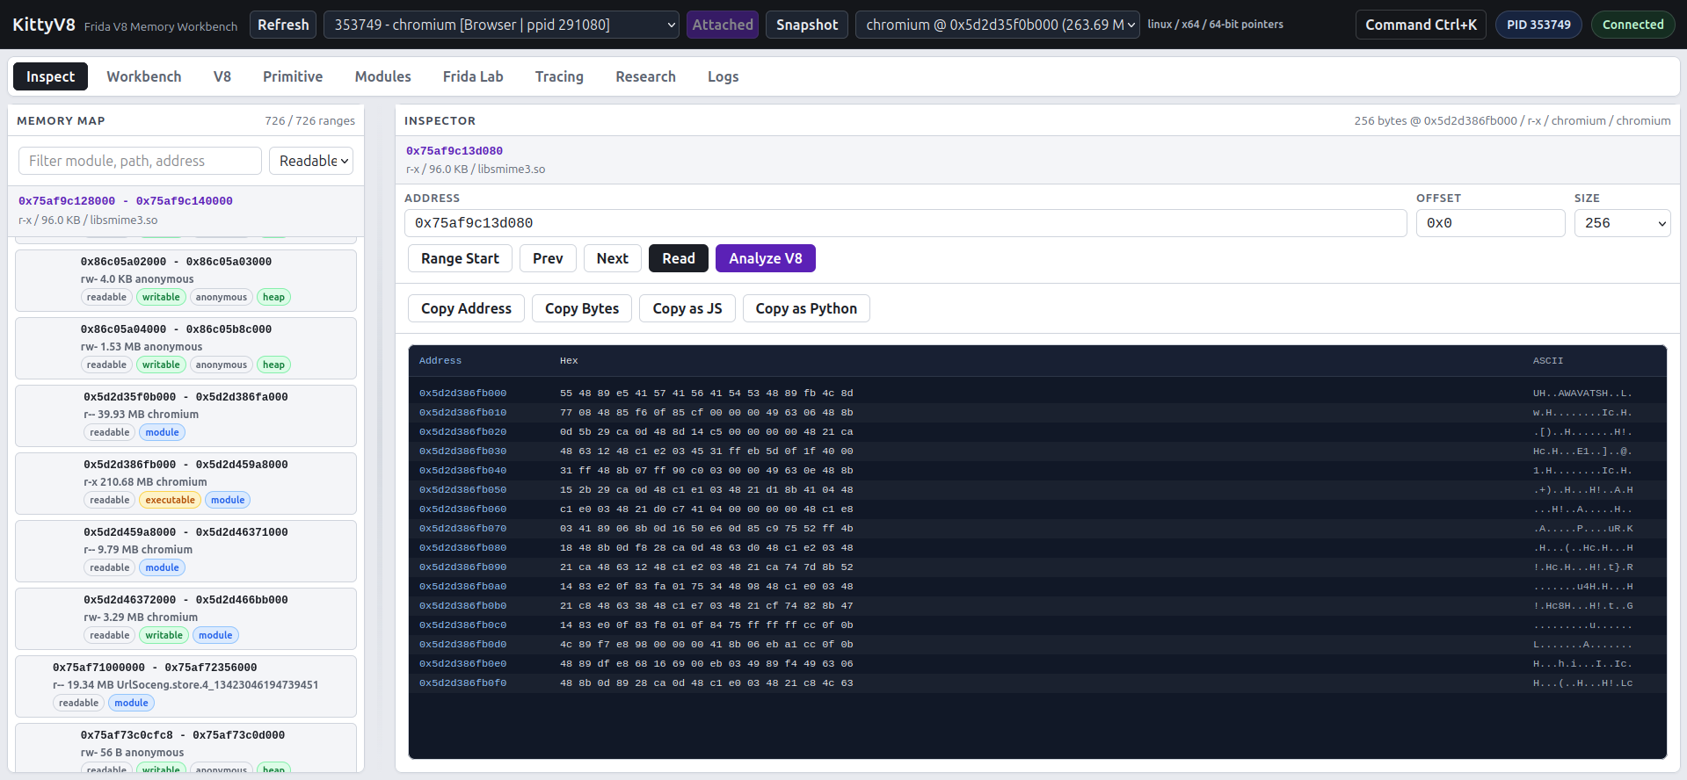The width and height of the screenshot is (1687, 780).
Task: Click module tag on UrlSoceng.store range
Action: coord(131,703)
